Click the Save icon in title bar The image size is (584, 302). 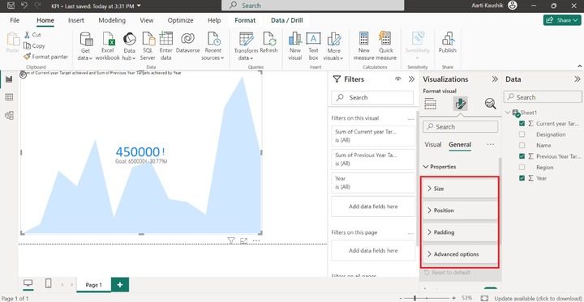[11, 6]
